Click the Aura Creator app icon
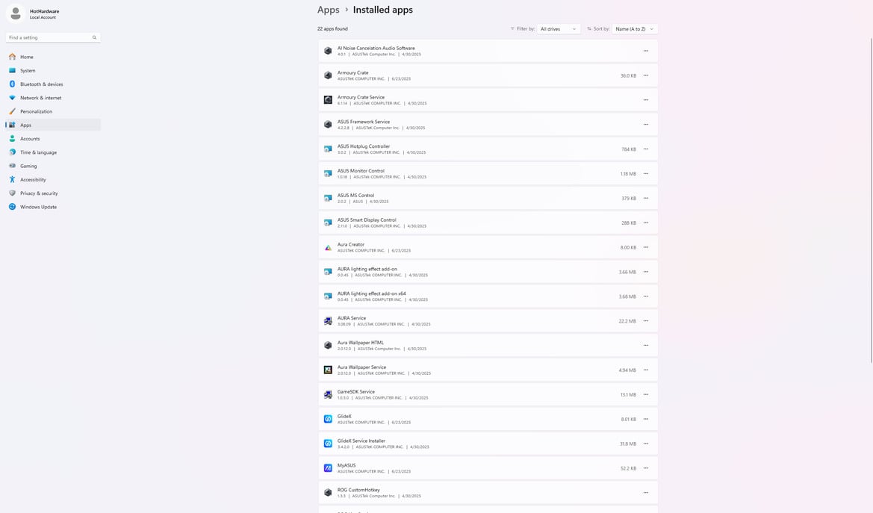This screenshot has width=873, height=513. [x=328, y=247]
